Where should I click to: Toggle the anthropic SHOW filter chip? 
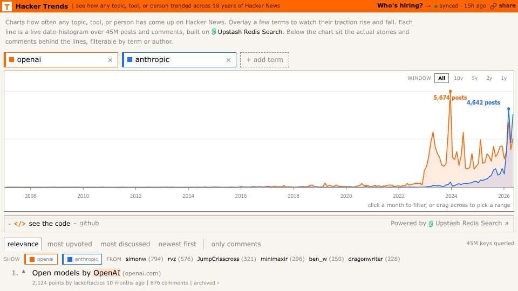[x=82, y=259]
